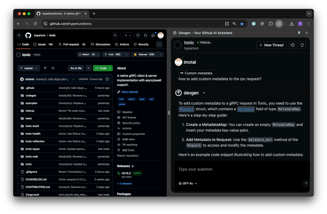Send question with arrow-up button

[x=306, y=183]
